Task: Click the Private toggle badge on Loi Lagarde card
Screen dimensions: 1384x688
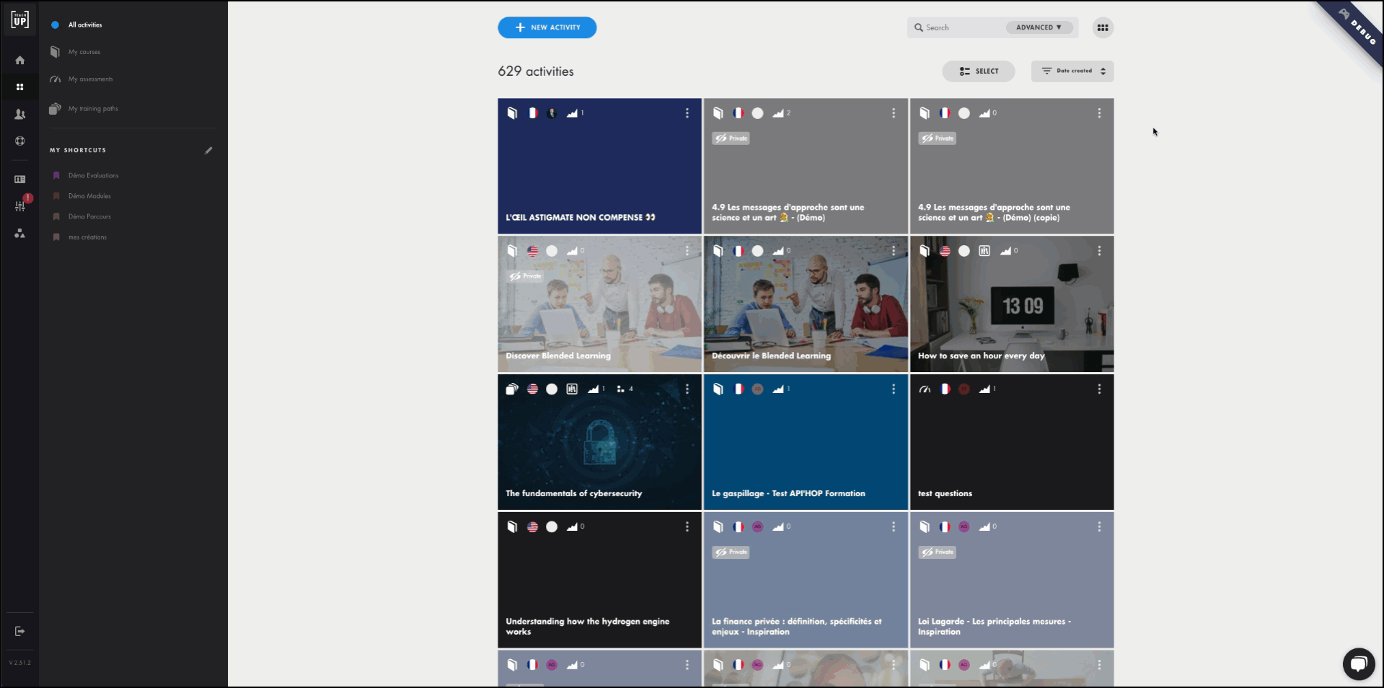Action: point(938,552)
